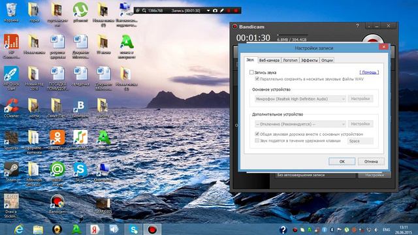Open the speaker app on the taskbar
This screenshot has height=235, width=418.
click(x=114, y=229)
